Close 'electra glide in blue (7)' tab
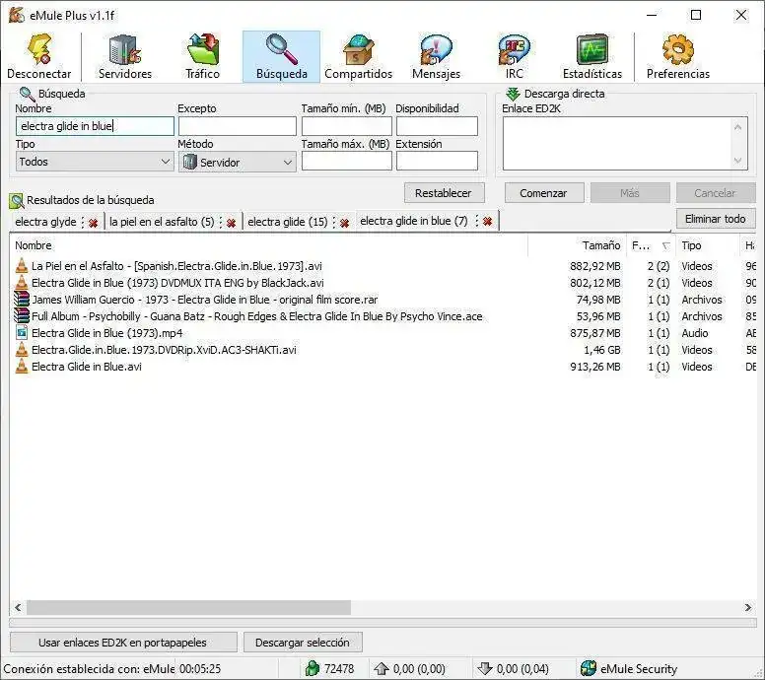The image size is (765, 680). (487, 222)
